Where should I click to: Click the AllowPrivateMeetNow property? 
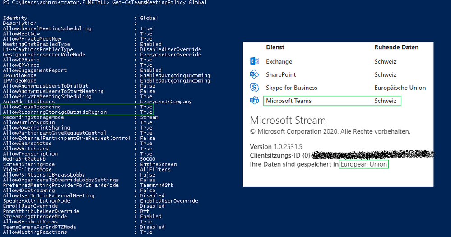pos(32,39)
